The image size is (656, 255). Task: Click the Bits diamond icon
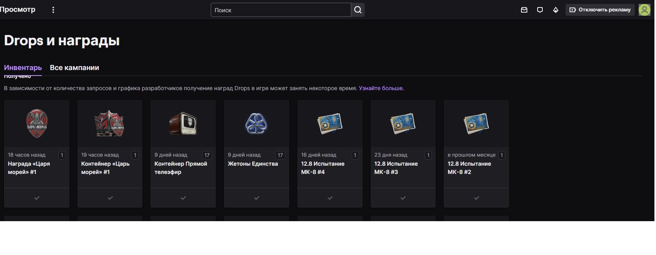556,10
